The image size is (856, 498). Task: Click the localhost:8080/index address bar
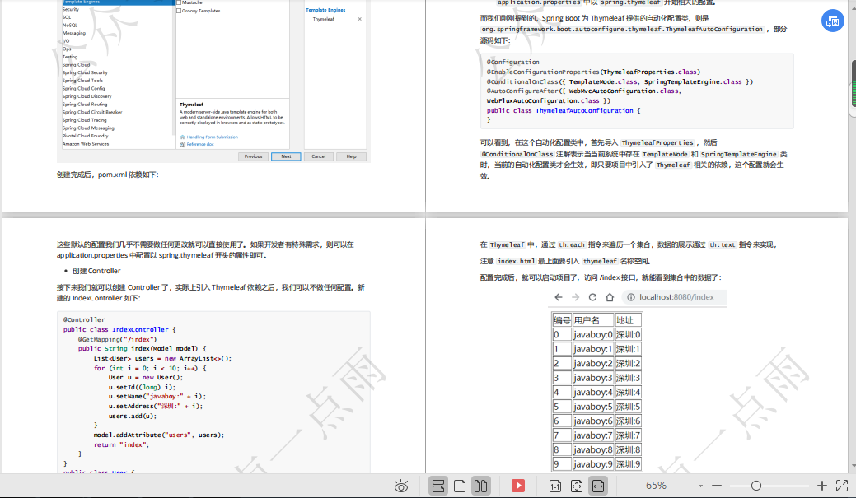coord(674,297)
